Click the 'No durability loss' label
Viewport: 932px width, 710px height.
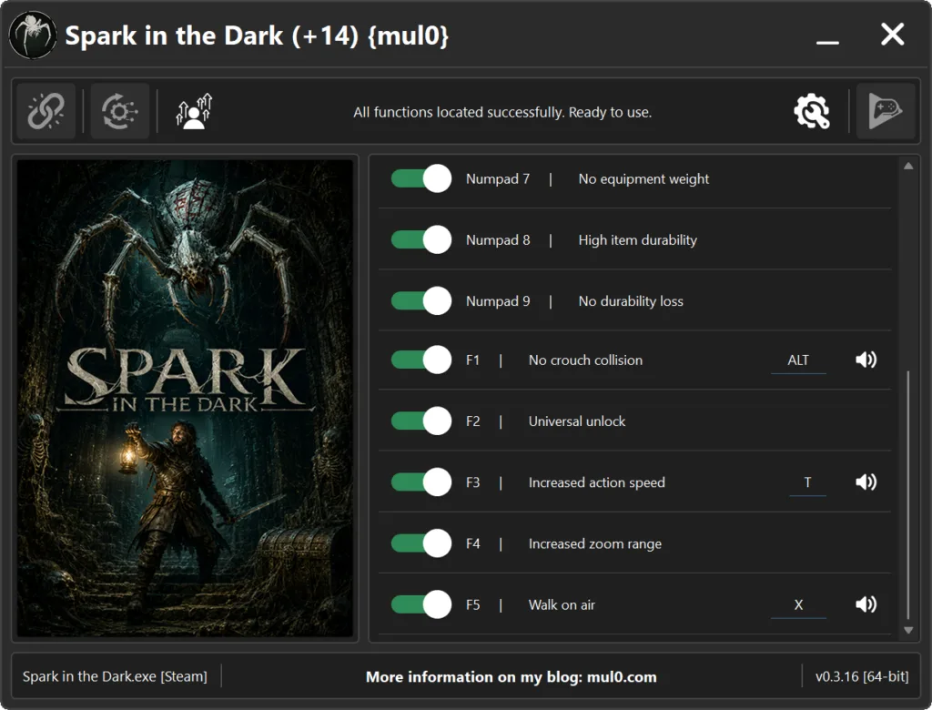click(x=631, y=301)
